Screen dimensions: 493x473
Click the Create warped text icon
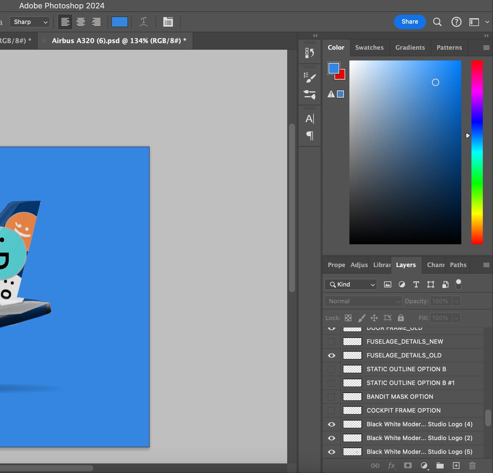(x=144, y=22)
